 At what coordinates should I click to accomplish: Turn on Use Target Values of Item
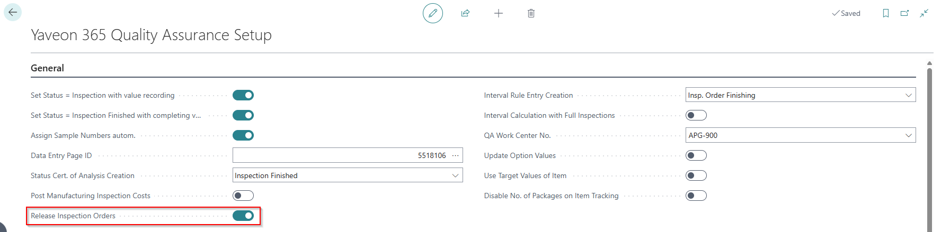point(696,175)
